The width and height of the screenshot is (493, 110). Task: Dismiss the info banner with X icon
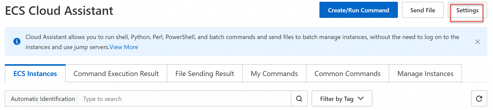(x=477, y=42)
